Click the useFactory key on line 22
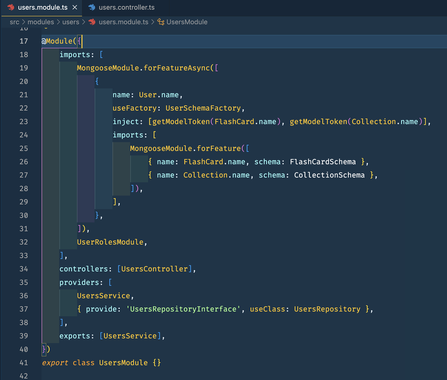 pos(134,108)
